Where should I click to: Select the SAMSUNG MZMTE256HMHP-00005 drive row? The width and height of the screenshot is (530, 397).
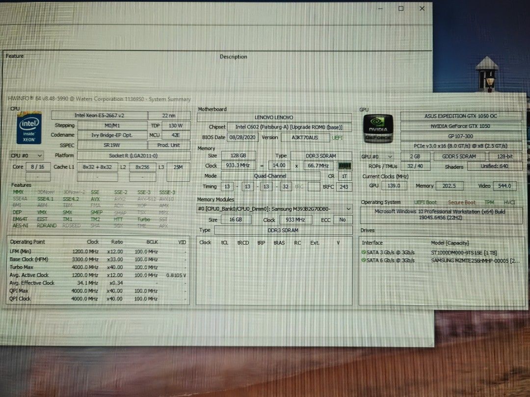[442, 261]
